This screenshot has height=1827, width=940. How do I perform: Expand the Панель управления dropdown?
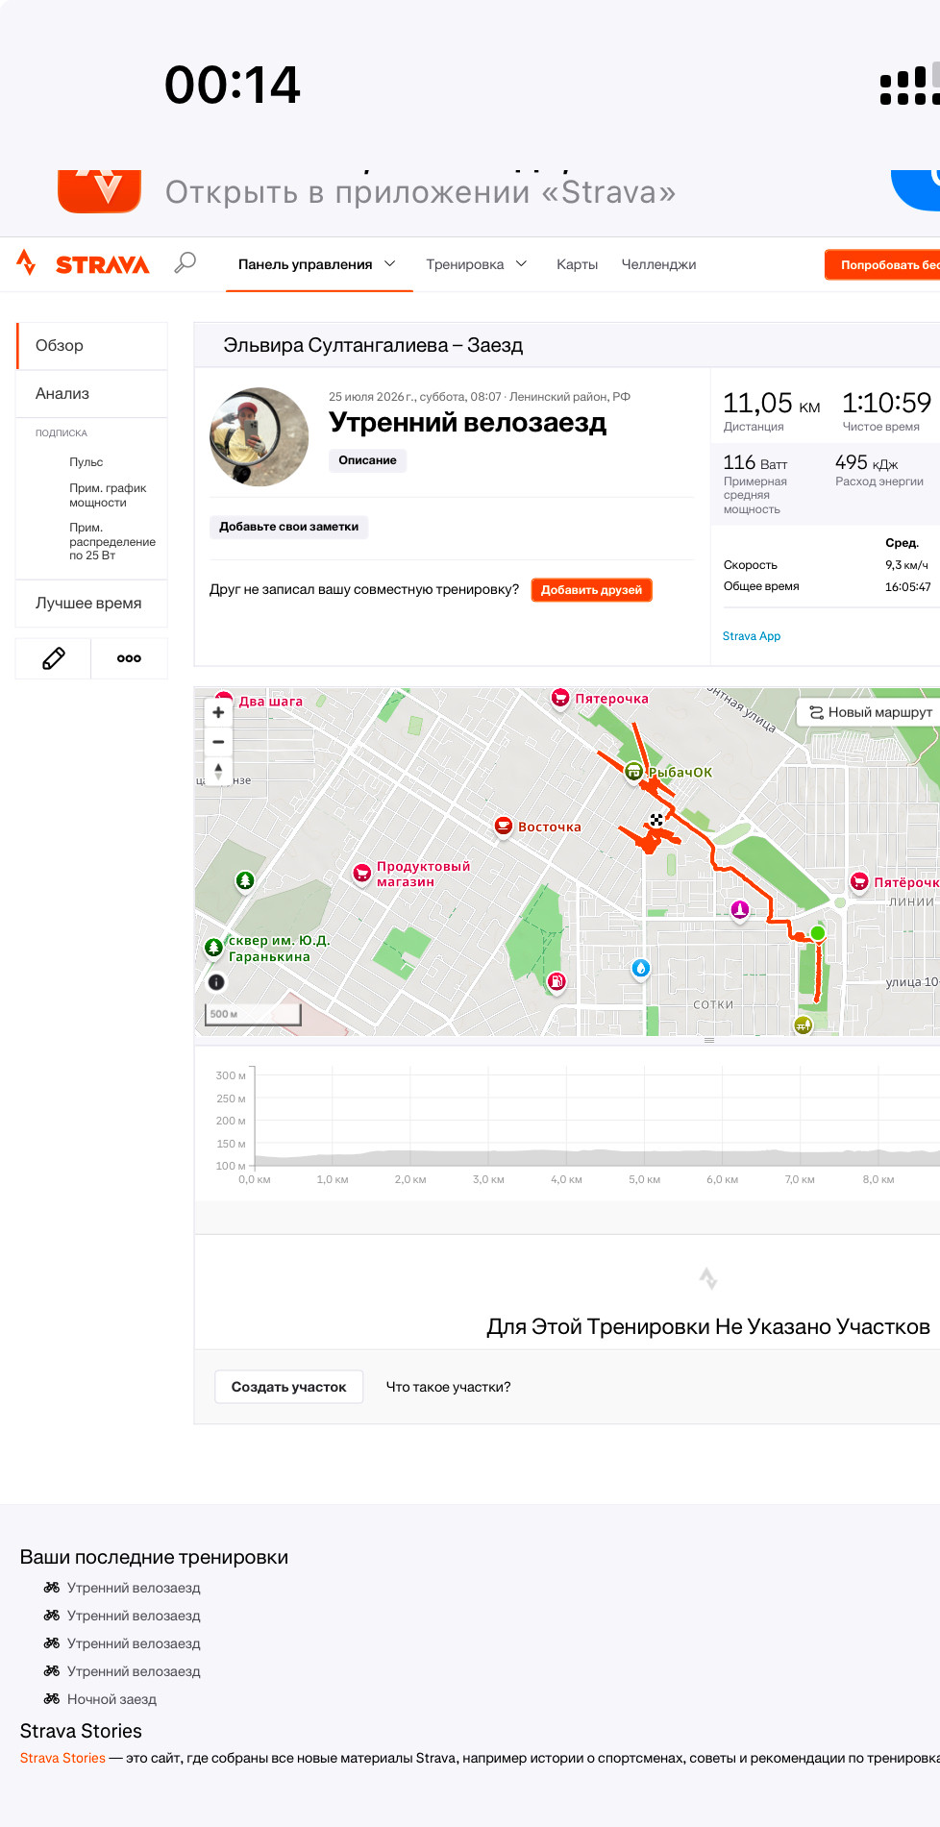[x=317, y=264]
